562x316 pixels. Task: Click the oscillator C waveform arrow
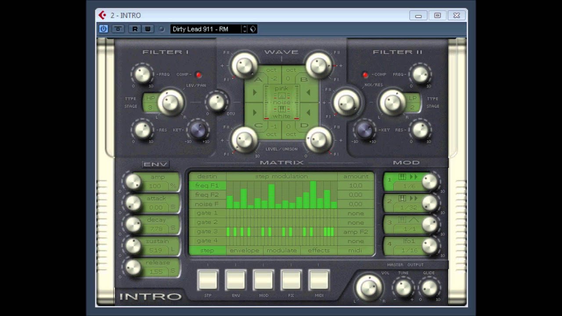pos(255,112)
